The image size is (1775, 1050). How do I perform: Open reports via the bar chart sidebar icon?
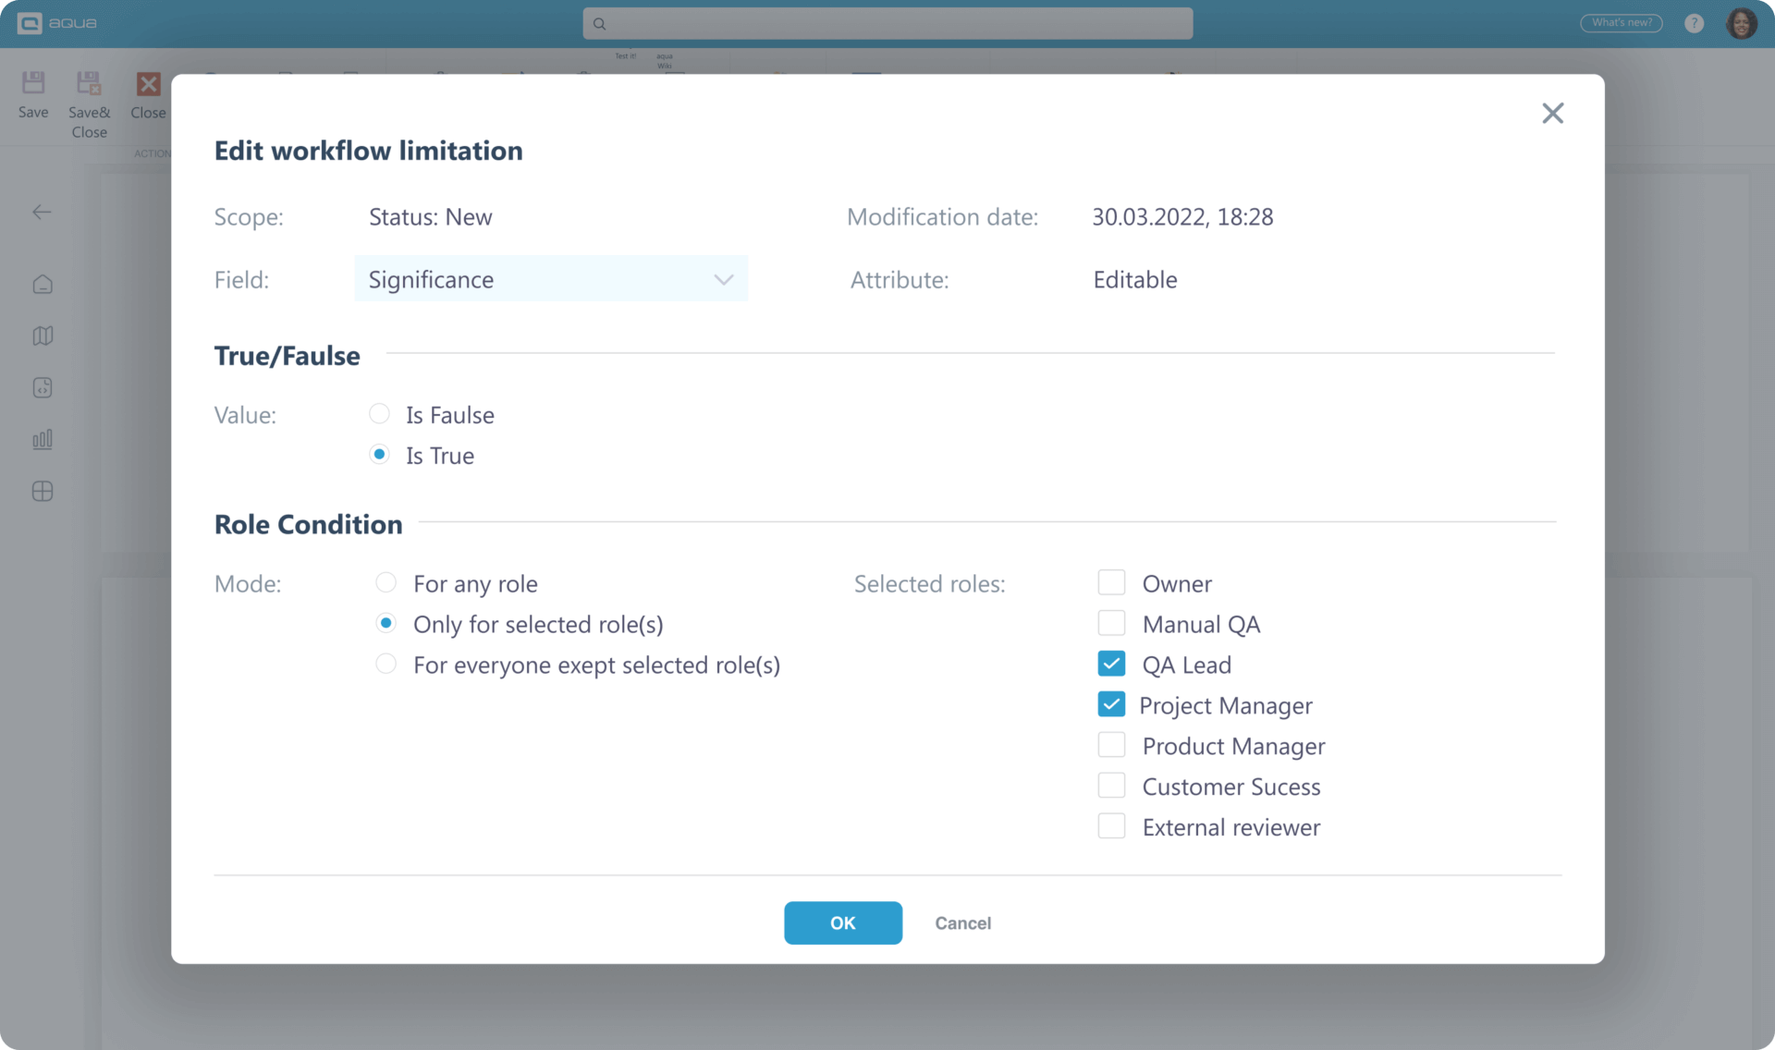coord(43,439)
